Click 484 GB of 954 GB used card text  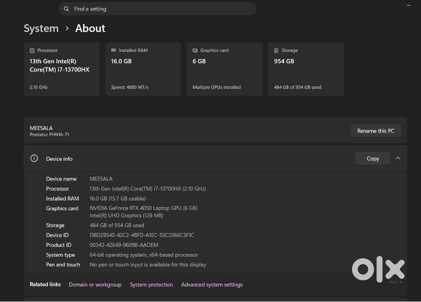[x=298, y=87]
